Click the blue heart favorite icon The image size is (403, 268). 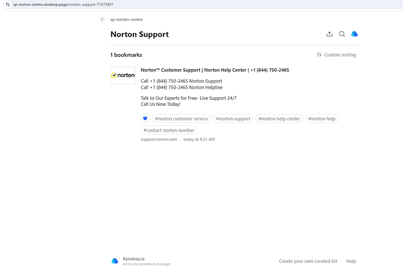[x=145, y=119]
